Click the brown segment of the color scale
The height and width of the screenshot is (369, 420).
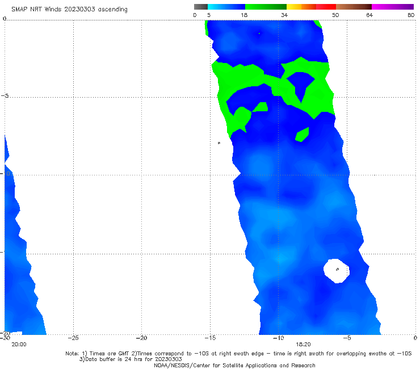(354, 7)
